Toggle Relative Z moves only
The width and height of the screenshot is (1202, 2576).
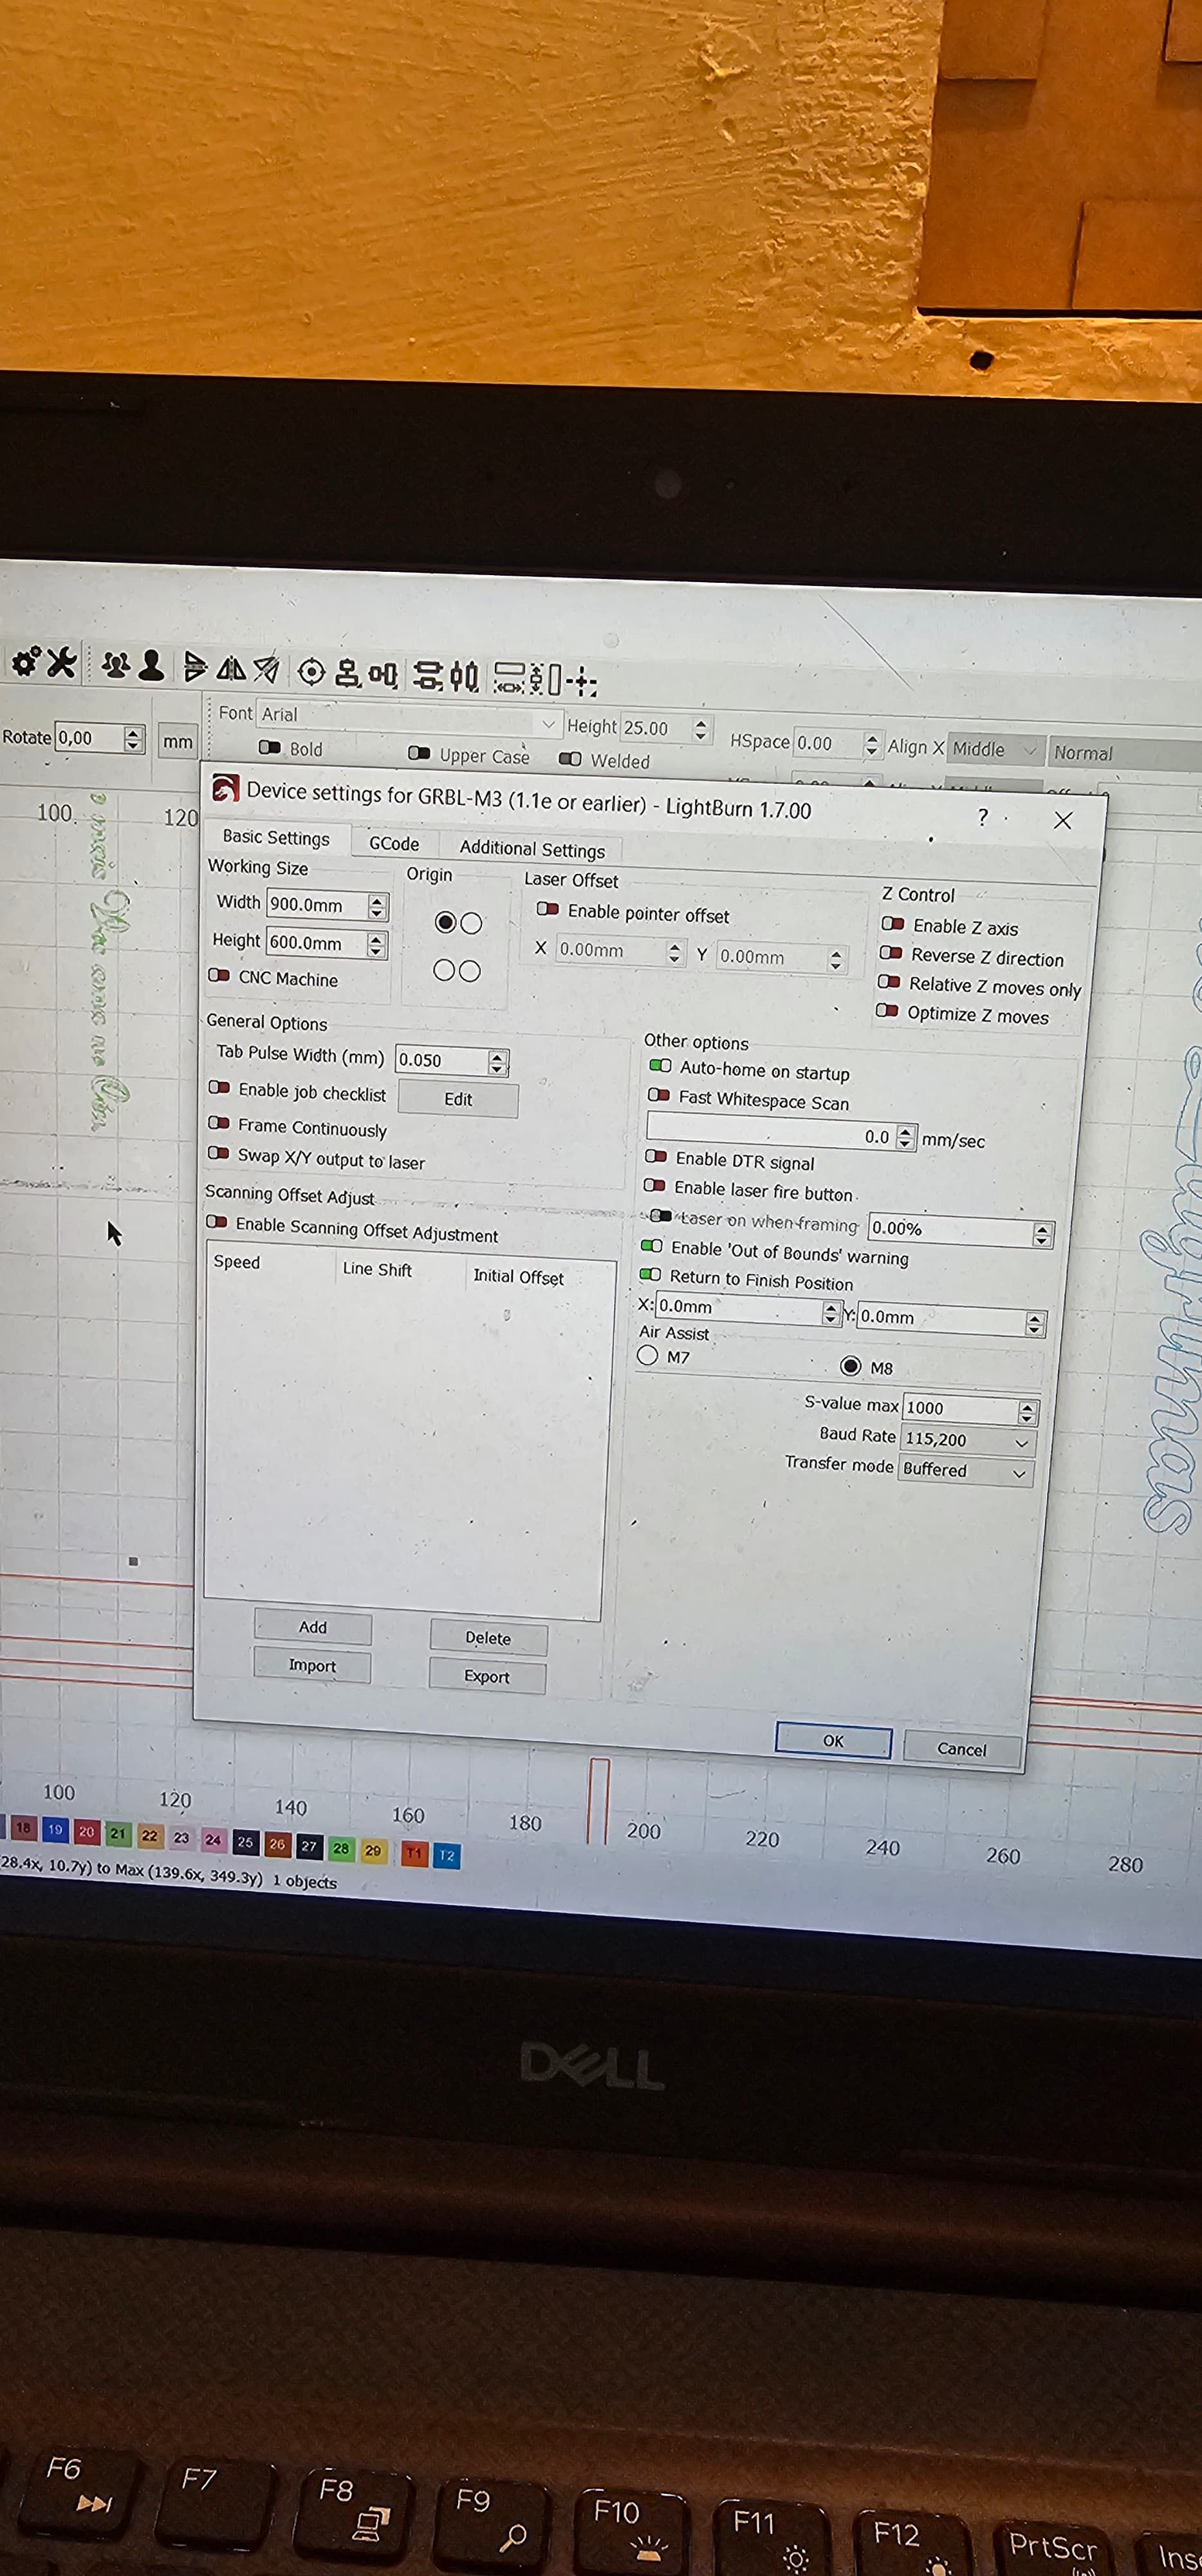889,982
